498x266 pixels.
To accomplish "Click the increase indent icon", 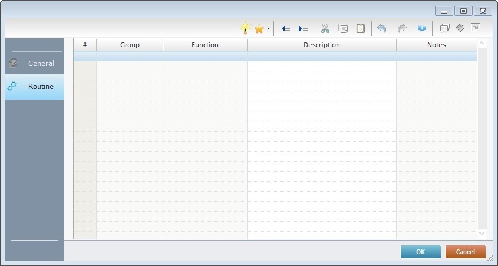I will pyautogui.click(x=303, y=28).
